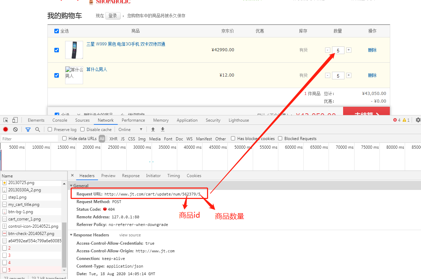Toggle the 全选 checkbox in cart header
Viewport: 421px width, 279px height.
(x=57, y=31)
